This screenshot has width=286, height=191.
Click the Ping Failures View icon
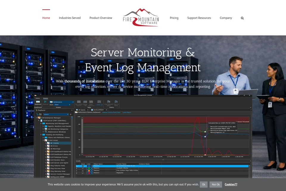click(48, 166)
